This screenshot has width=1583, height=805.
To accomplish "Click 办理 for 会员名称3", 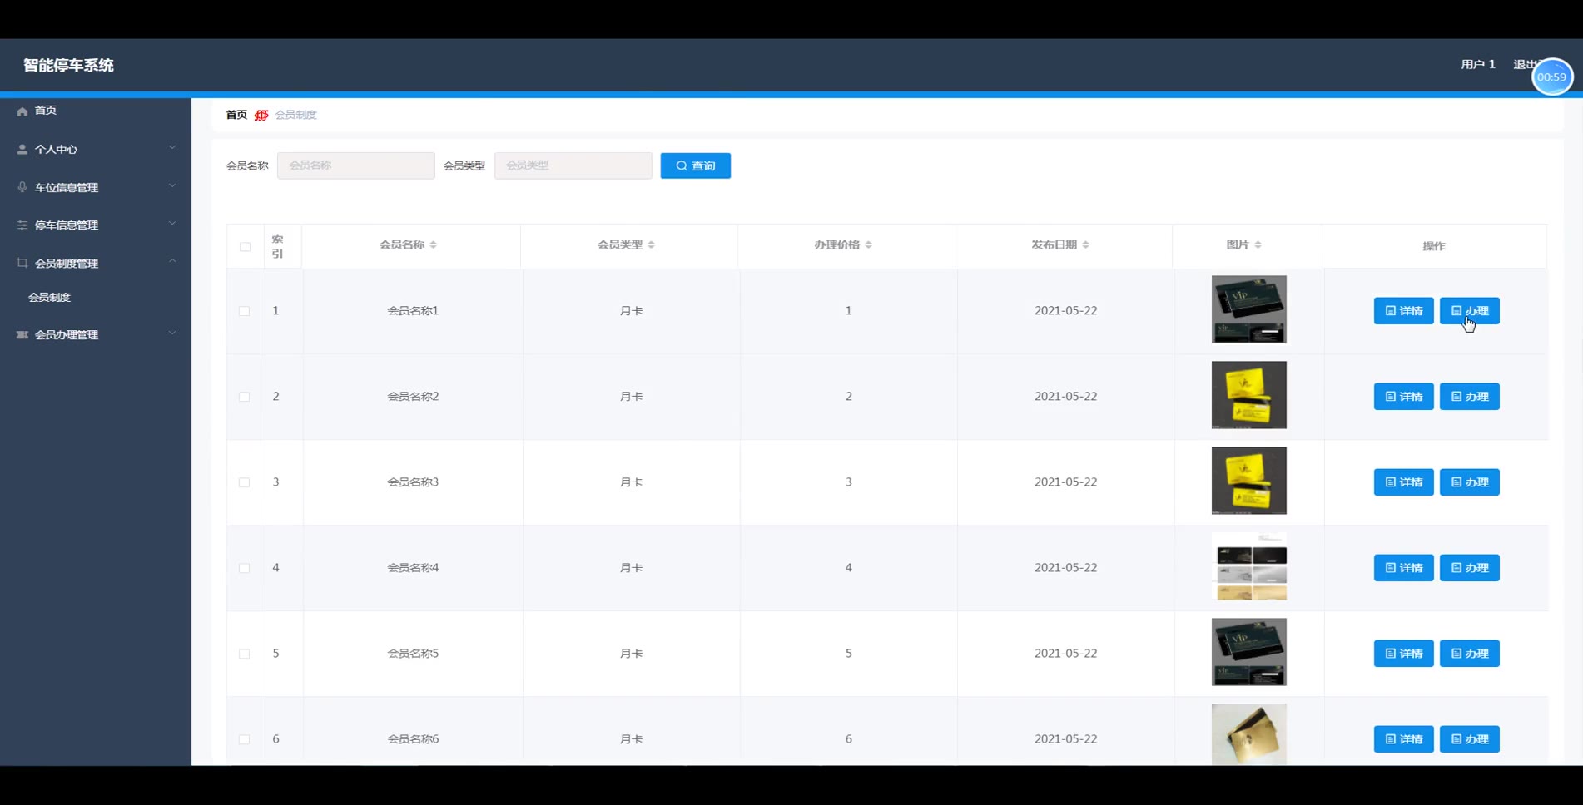I will (x=1470, y=482).
